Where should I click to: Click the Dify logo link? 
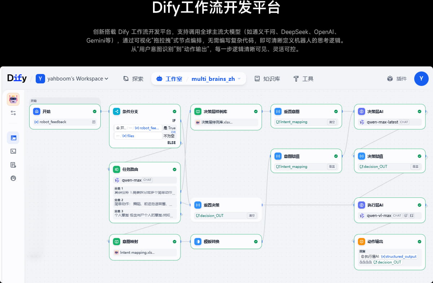click(17, 78)
